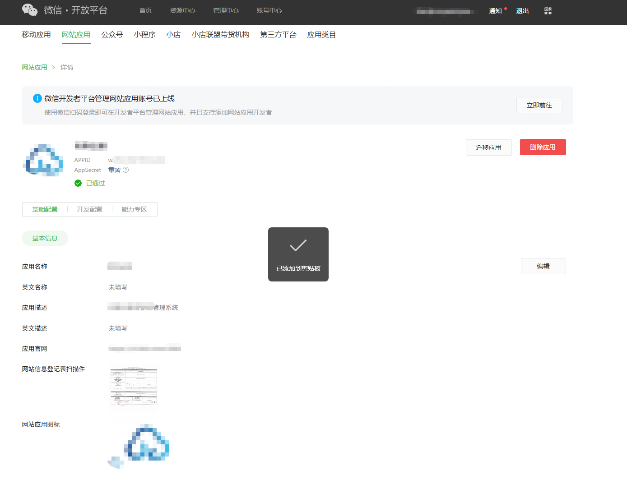Select the 基础配置 sub-tab

[x=45, y=209]
